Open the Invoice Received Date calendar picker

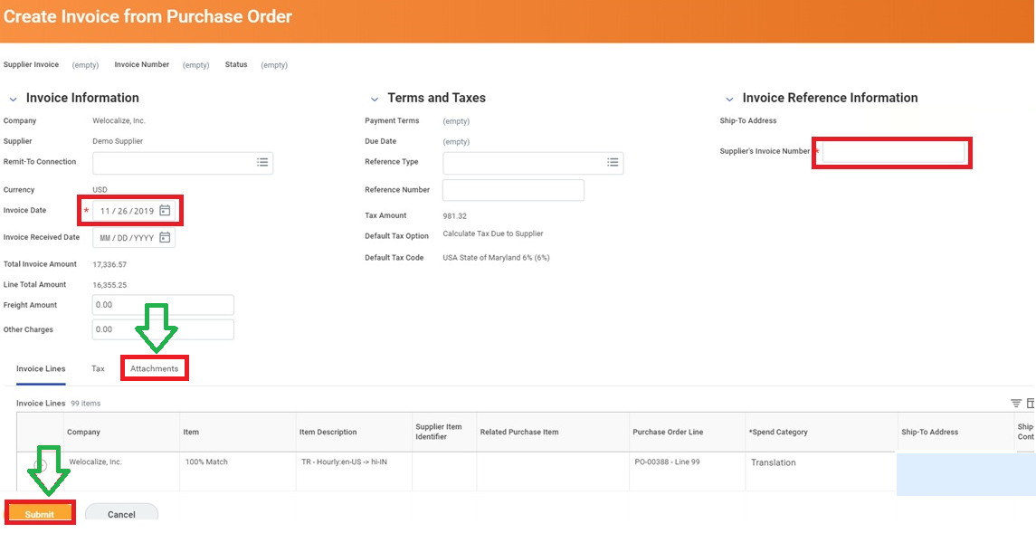(x=165, y=237)
